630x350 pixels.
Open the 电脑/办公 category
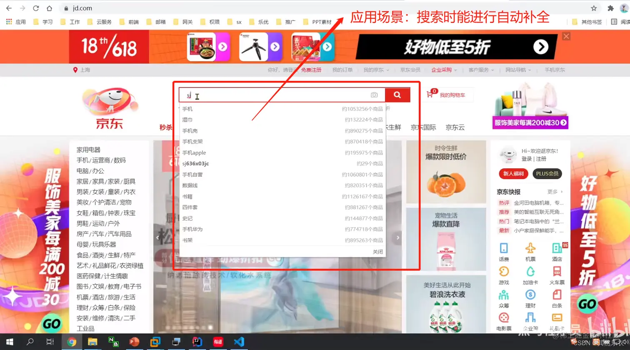90,171
